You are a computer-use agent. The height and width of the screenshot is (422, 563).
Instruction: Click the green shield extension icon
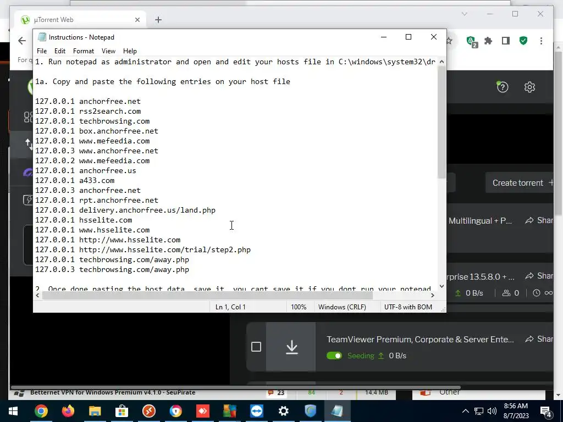(523, 41)
